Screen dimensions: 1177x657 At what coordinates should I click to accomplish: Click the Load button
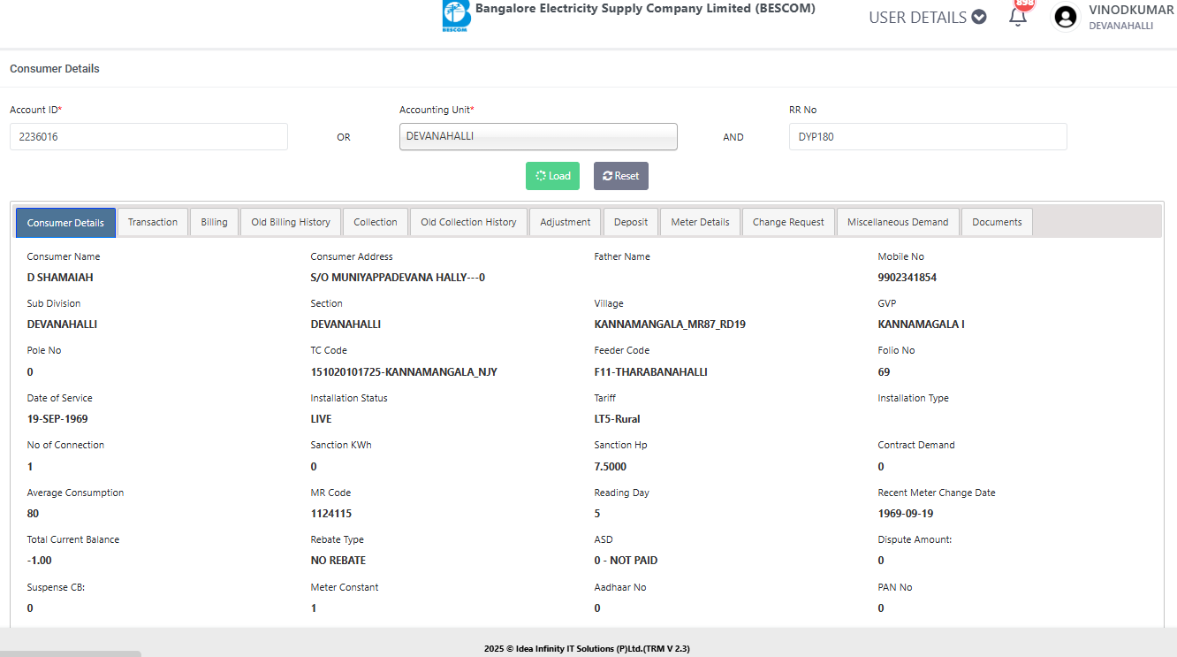point(553,176)
